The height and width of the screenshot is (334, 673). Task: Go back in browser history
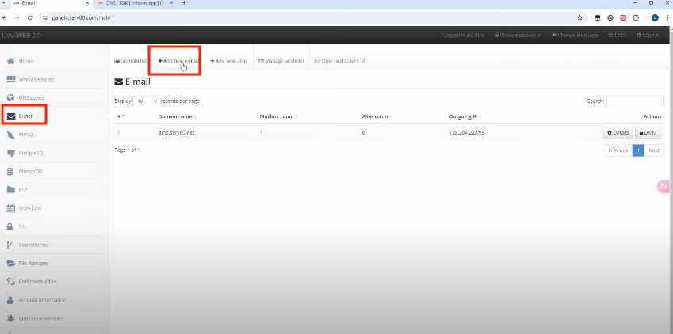pyautogui.click(x=4, y=18)
